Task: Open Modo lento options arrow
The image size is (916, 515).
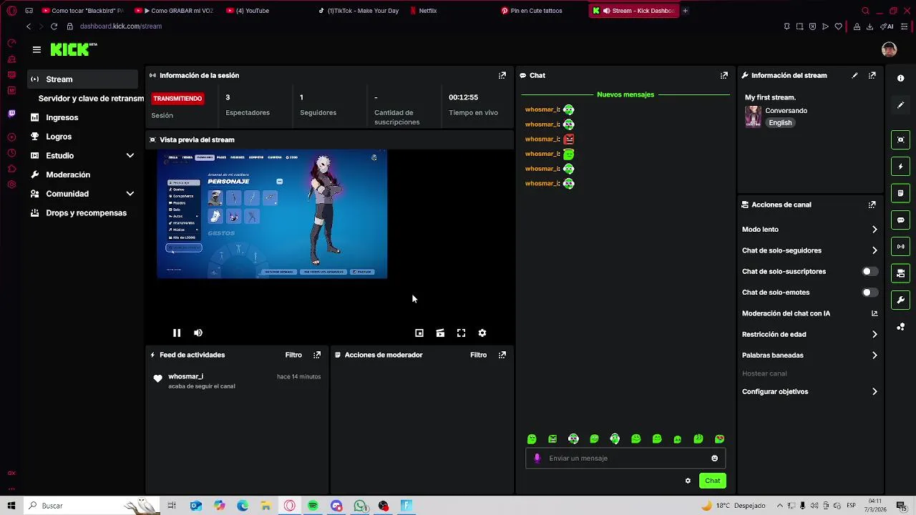Action: [874, 230]
